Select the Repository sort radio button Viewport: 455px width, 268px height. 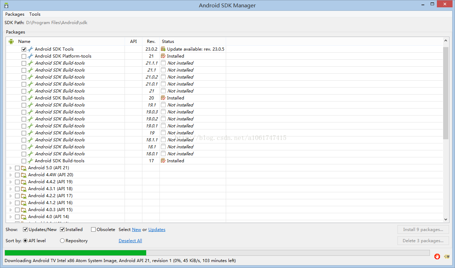click(x=62, y=241)
